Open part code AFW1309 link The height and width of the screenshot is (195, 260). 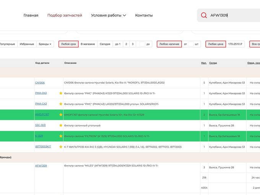pos(41,166)
